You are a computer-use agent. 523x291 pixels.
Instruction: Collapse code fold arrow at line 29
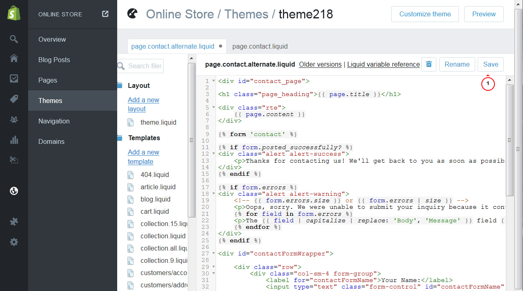[x=214, y=266]
